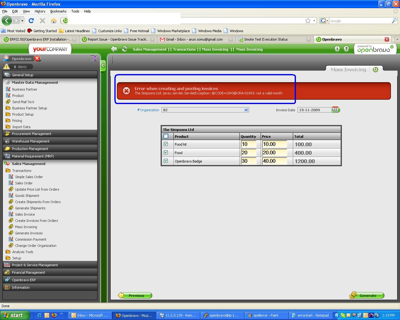Click the Change Order Organization process icon
Image resolution: width=400 pixels, height=320 pixels.
tap(11, 246)
